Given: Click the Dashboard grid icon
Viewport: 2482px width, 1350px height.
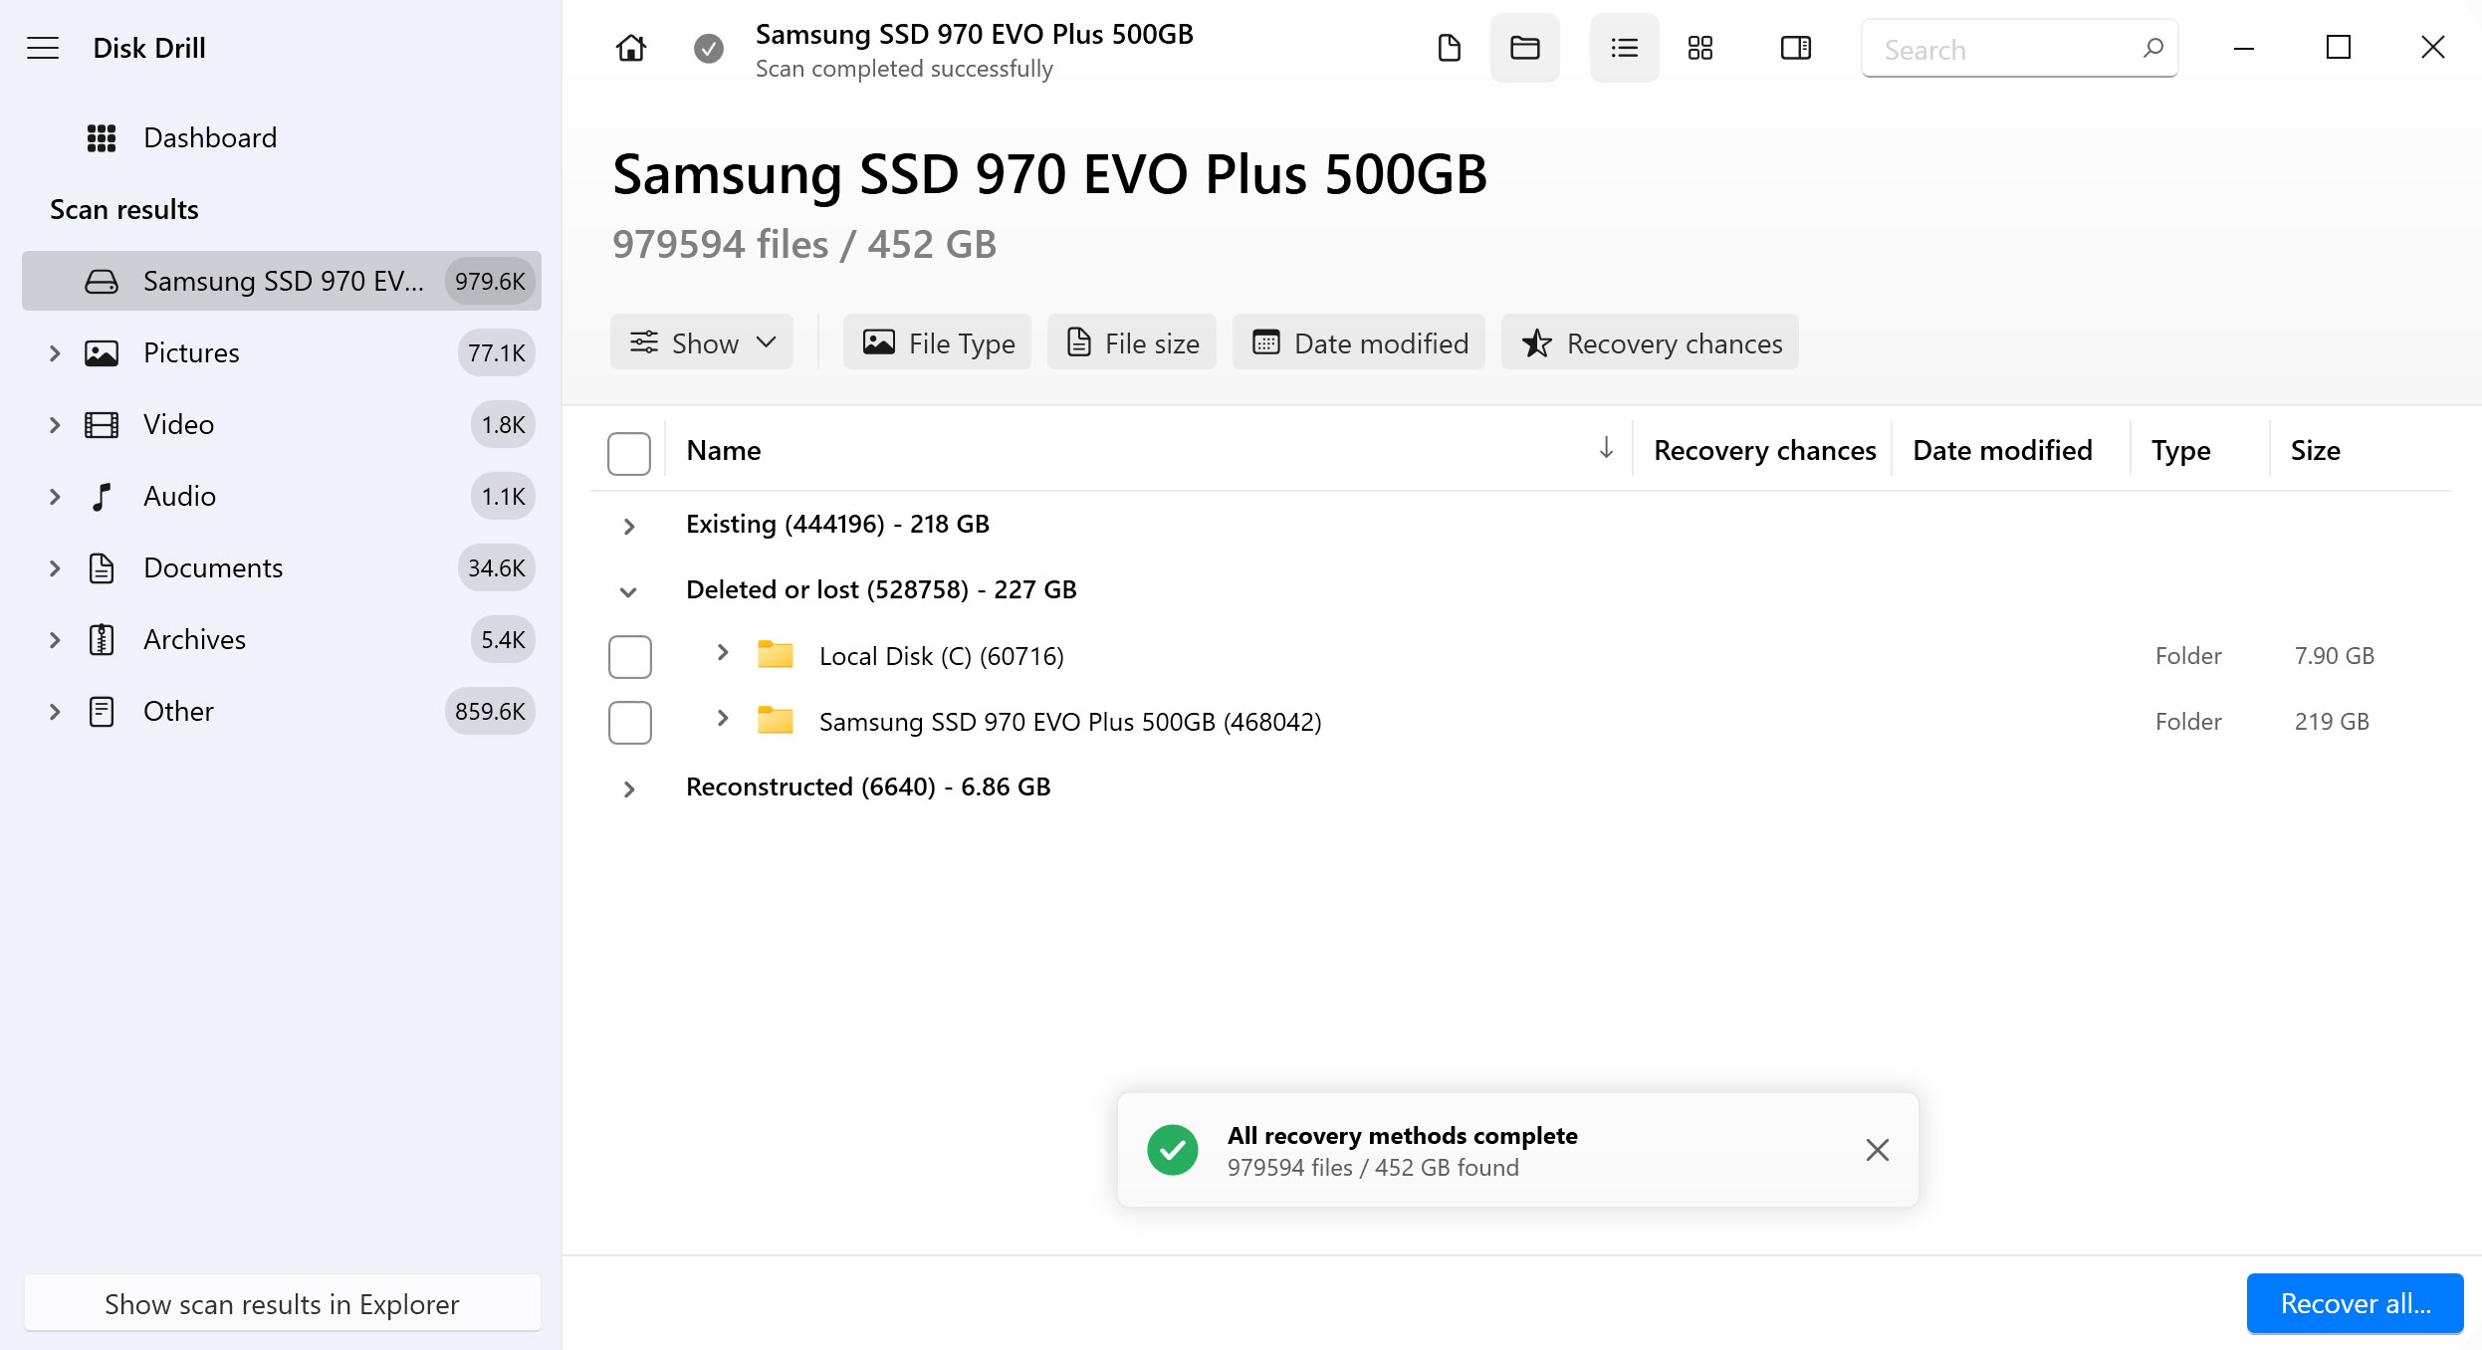Looking at the screenshot, I should tap(102, 137).
